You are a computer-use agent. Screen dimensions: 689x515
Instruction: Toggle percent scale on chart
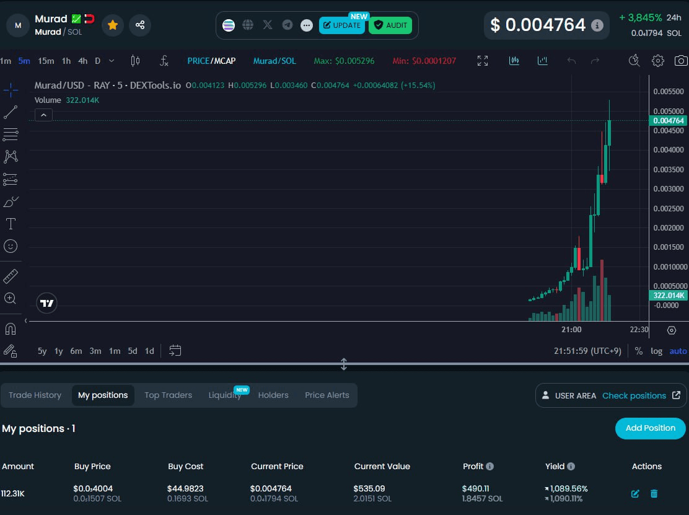[x=638, y=351]
